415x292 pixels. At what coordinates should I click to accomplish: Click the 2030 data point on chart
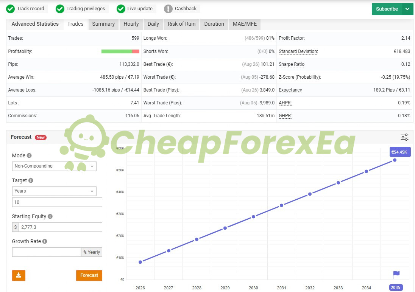[x=253, y=217]
